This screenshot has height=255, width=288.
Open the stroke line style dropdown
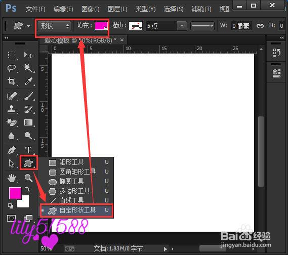202,26
